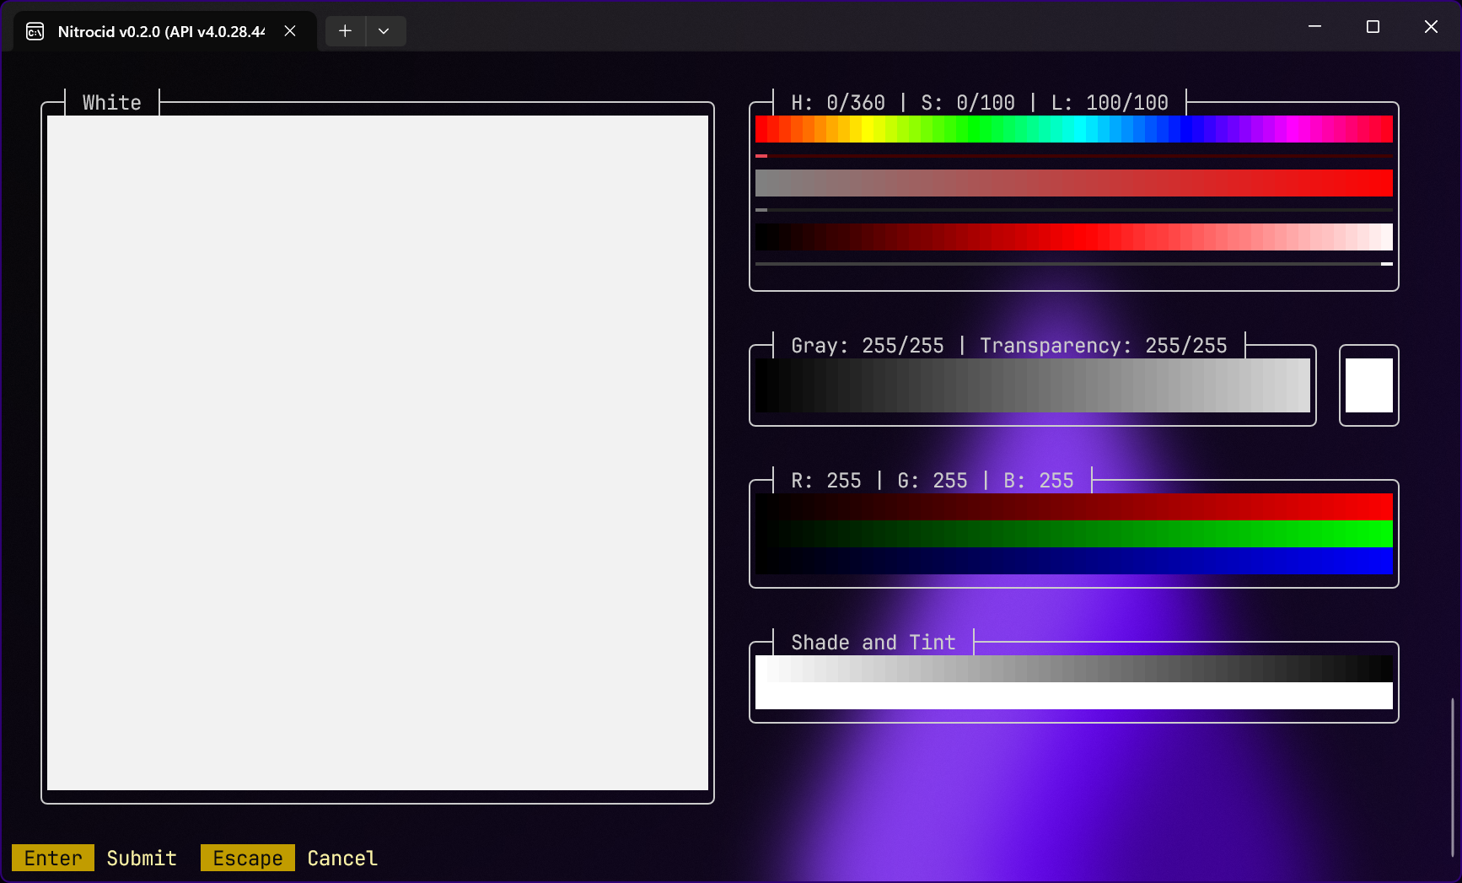Viewport: 1462px width, 883px height.
Task: Select the Nitrocid v0.2.0 tab
Action: 160,31
